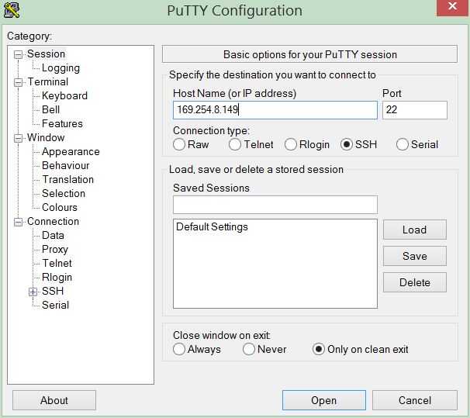The height and width of the screenshot is (418, 470).
Task: Select the SSH connection type radio
Action: (x=347, y=144)
